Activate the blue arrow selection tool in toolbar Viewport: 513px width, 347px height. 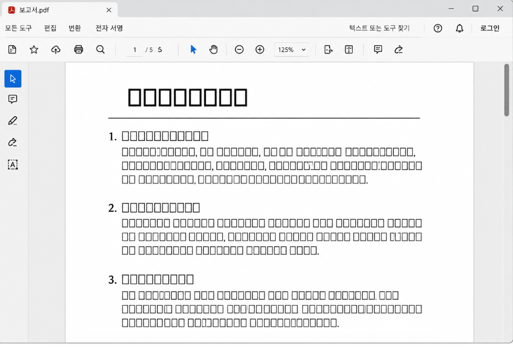click(x=193, y=50)
